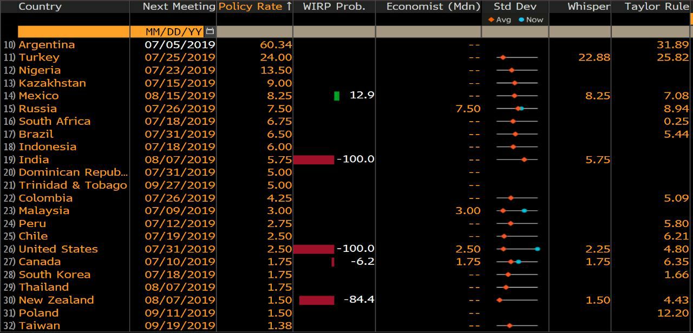Viewport: 693px width, 333px height.
Task: Click United States' red WIRP probability bar
Action: click(x=313, y=249)
